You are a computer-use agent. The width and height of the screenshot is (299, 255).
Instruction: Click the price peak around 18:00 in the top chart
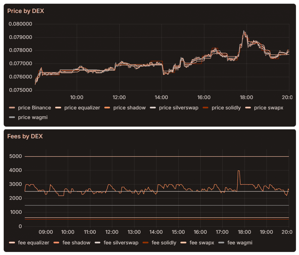(x=244, y=31)
